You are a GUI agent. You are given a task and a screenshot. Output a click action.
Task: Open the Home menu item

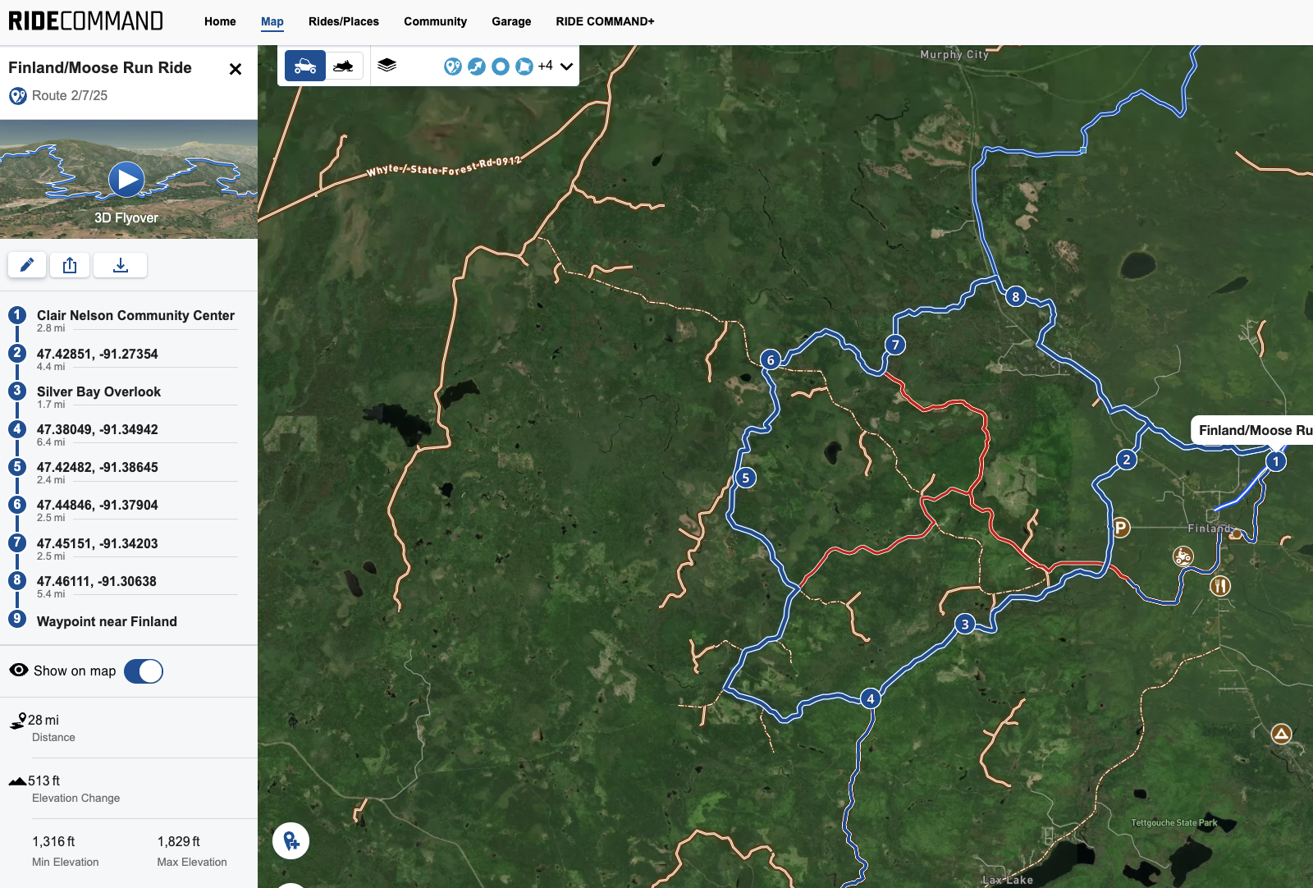pyautogui.click(x=220, y=21)
